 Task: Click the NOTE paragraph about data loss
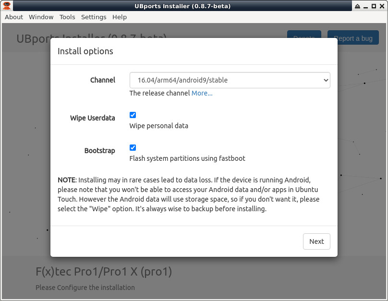(189, 194)
